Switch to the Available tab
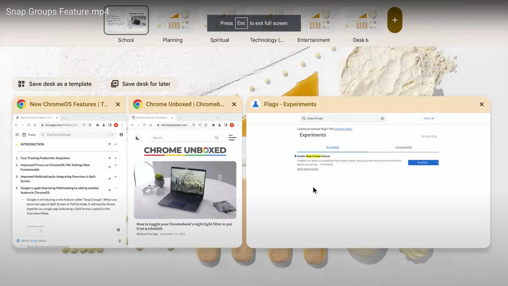The image size is (508, 286). (x=333, y=148)
